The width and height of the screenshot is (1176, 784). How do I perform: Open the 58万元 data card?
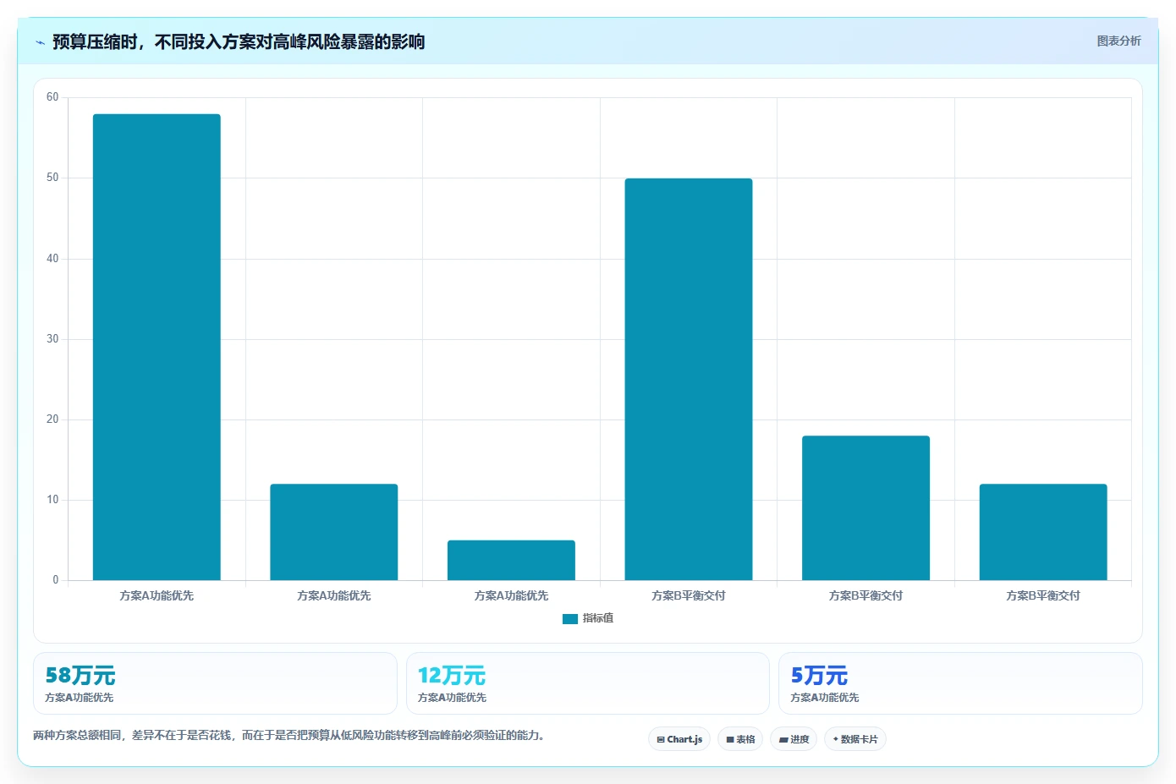click(x=215, y=683)
